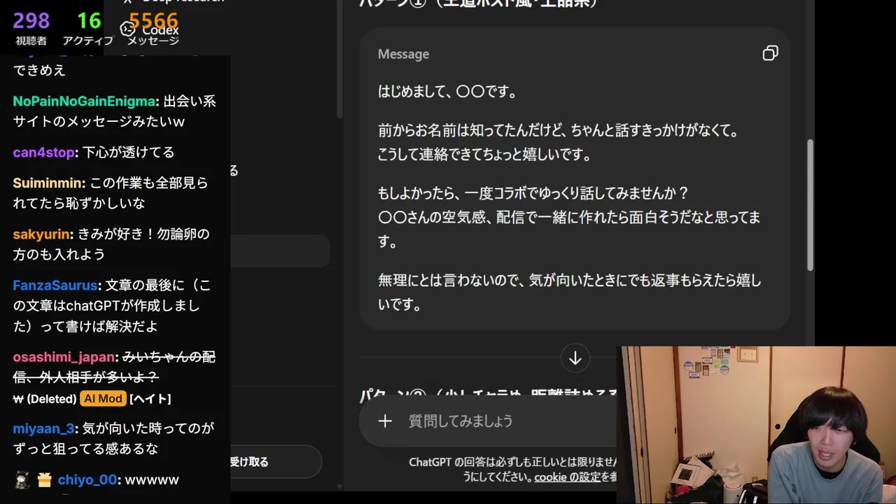Screen dimensions: 896x504
Task: Click the 受け取る button in the sidebar
Action: pyautogui.click(x=276, y=462)
